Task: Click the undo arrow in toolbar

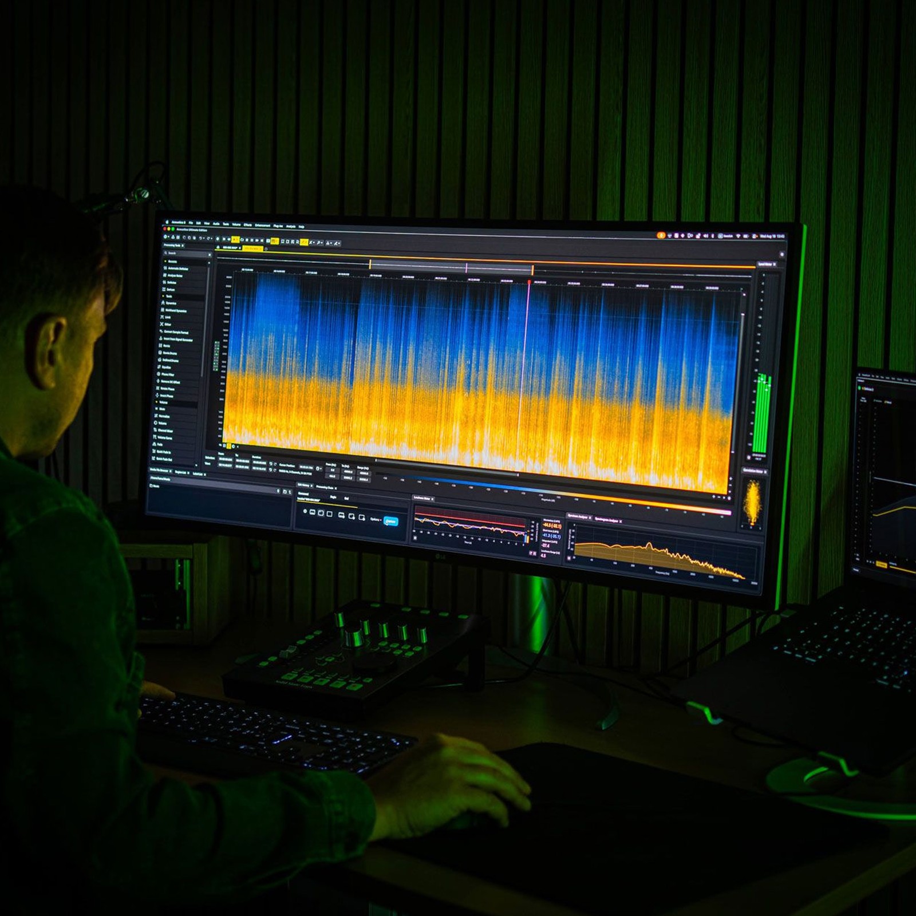Action: [200, 238]
